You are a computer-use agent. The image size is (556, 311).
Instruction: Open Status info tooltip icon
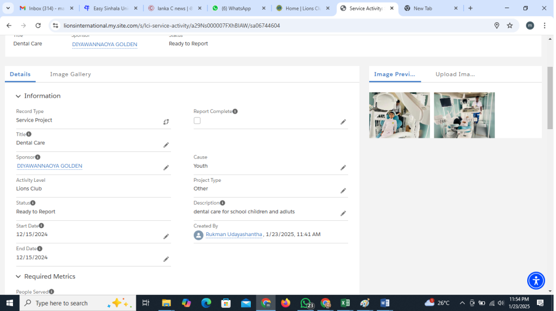pyautogui.click(x=33, y=203)
